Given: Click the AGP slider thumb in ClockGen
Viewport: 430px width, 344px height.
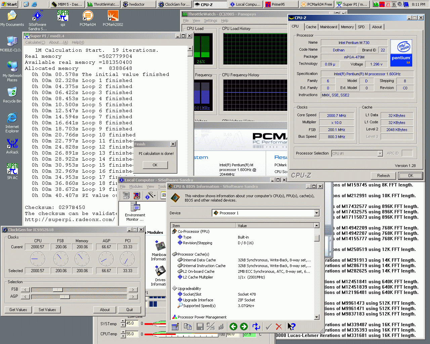Looking at the screenshot, I should pos(65,297).
